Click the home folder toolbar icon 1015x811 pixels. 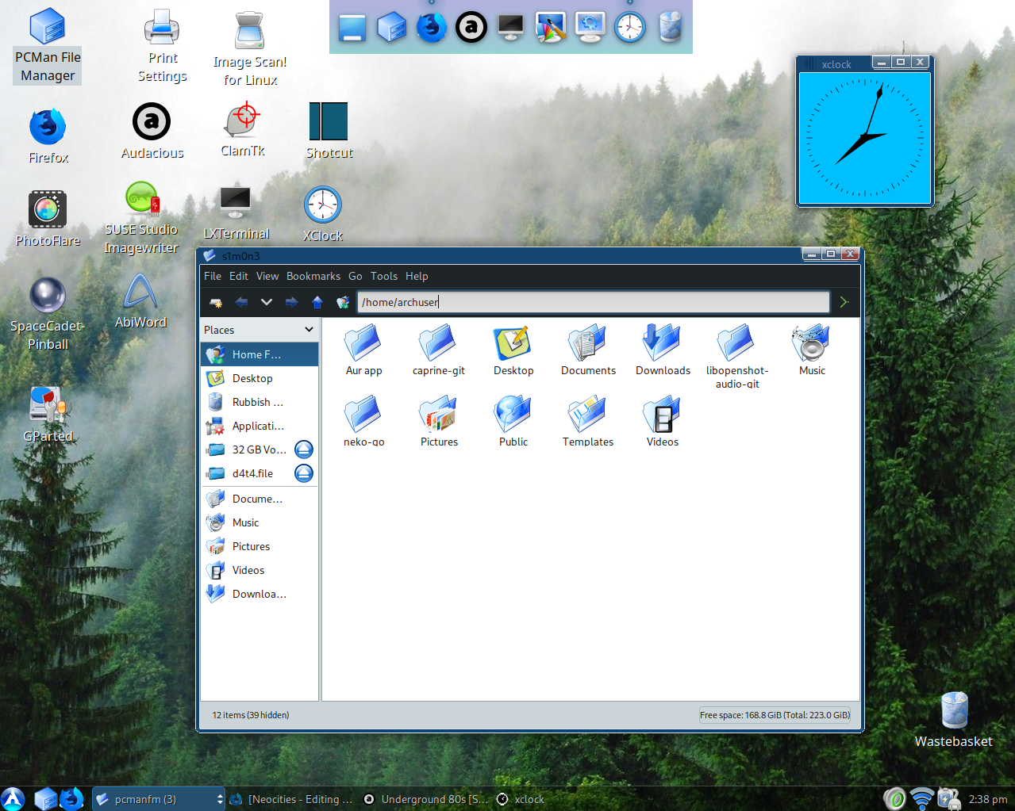point(343,302)
